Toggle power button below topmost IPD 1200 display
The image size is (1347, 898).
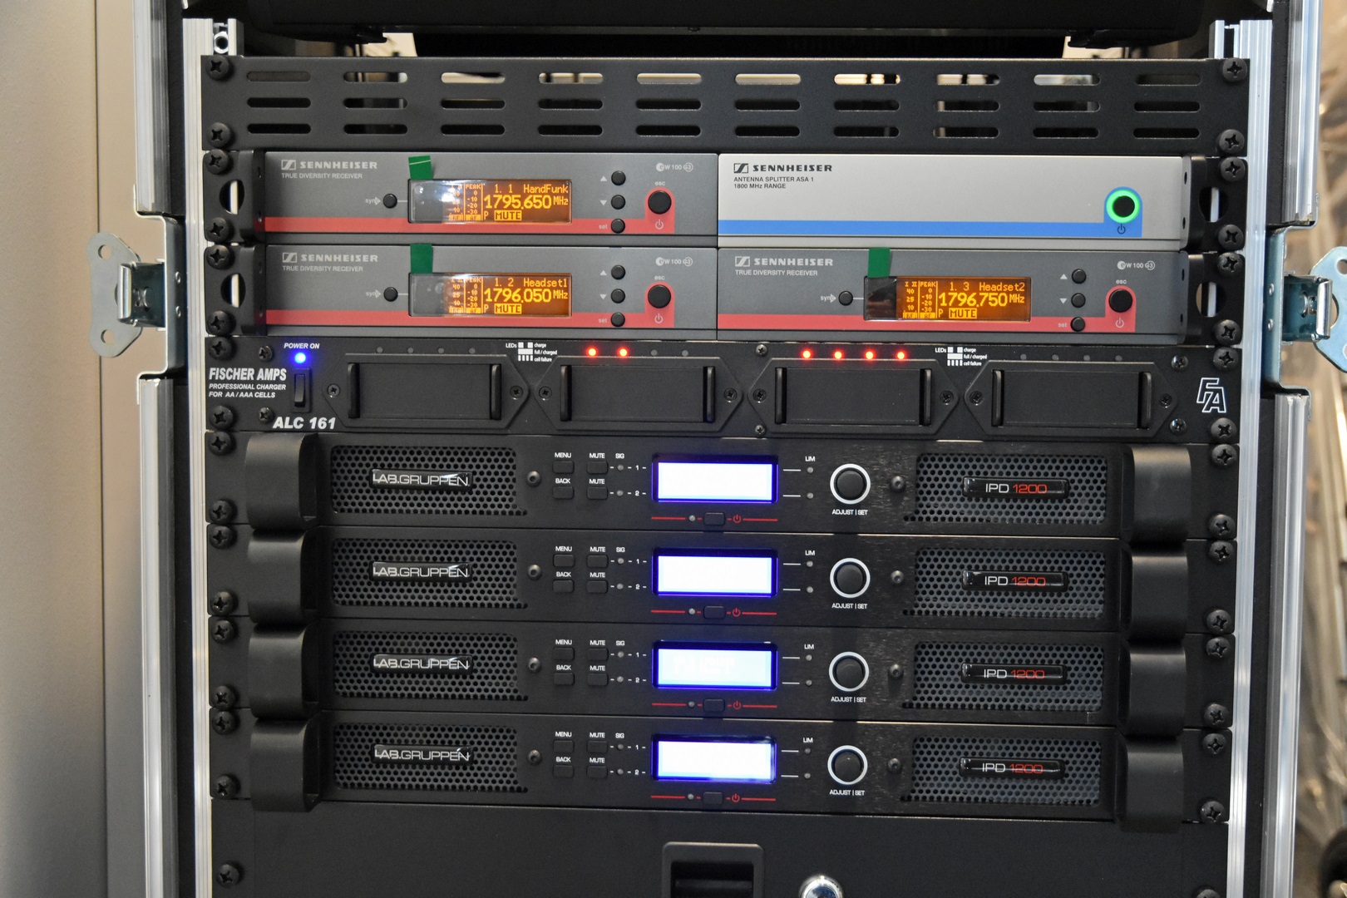coord(713,519)
